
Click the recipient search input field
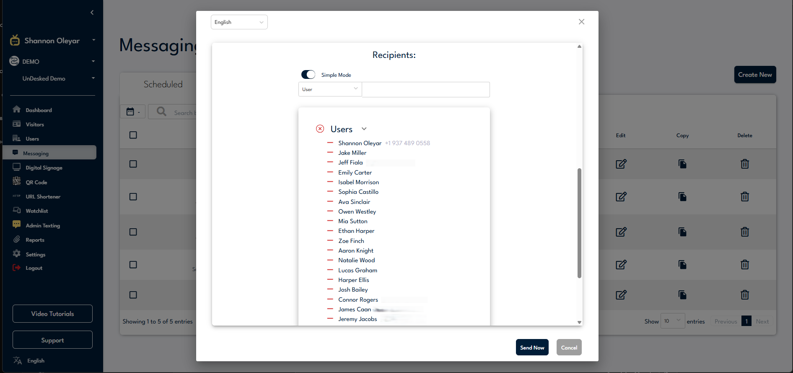[x=425, y=89]
